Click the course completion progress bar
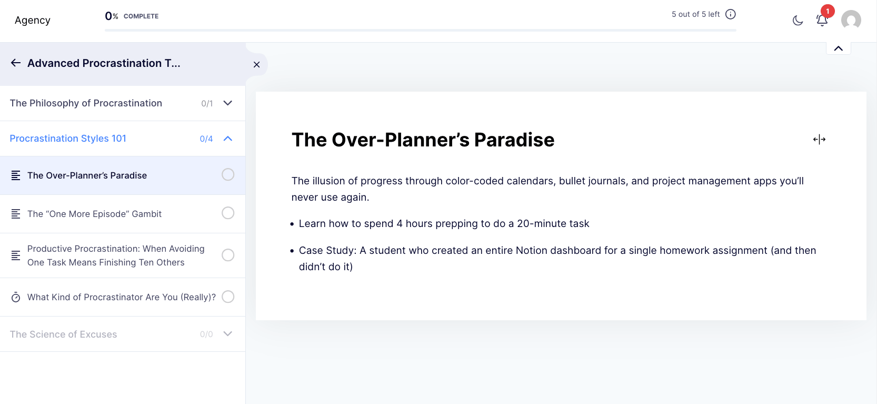This screenshot has height=404, width=877. coord(420,30)
